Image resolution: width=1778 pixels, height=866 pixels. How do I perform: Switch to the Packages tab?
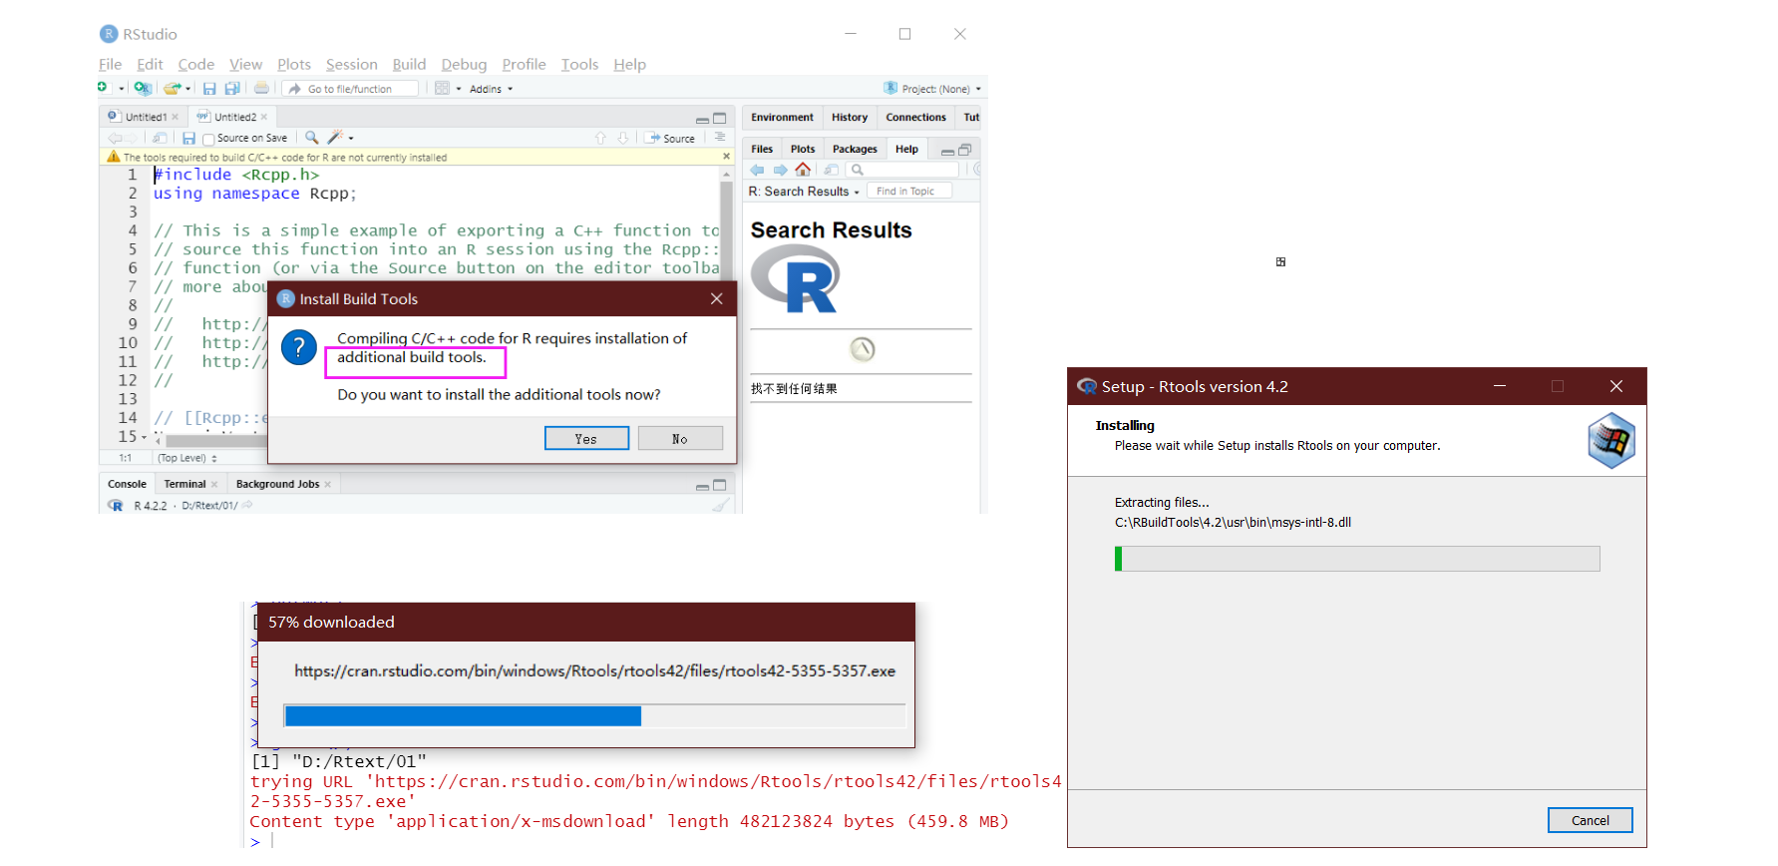855,149
